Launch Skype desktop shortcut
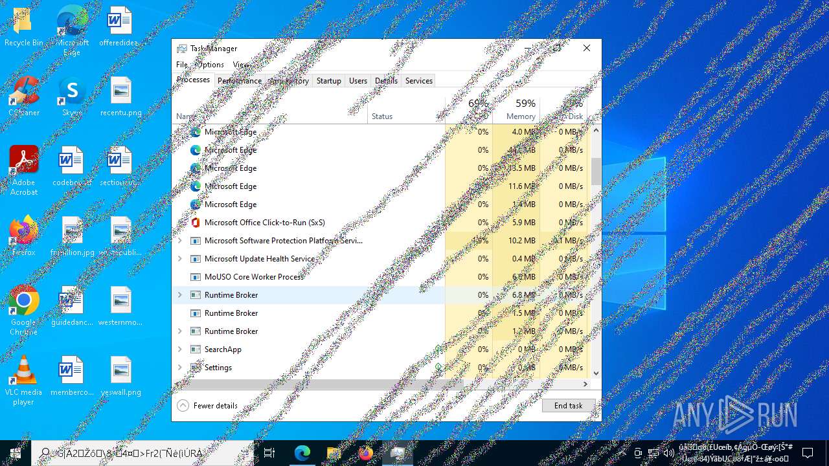The height and width of the screenshot is (466, 829). 72,97
